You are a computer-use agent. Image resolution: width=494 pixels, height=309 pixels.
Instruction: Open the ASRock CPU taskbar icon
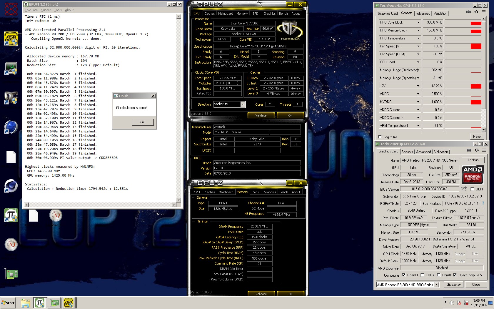coord(69,303)
